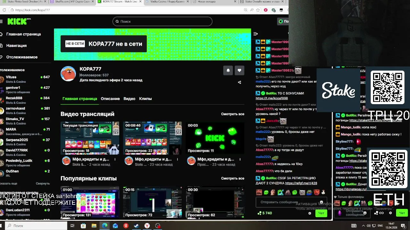Open Yandex app with red Я icon

tap(126, 226)
